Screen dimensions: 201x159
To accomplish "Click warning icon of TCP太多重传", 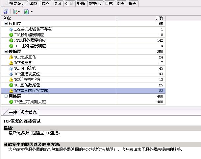I will 11,57.
